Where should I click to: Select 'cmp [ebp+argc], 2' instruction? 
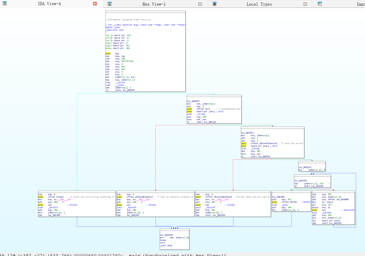click(119, 87)
